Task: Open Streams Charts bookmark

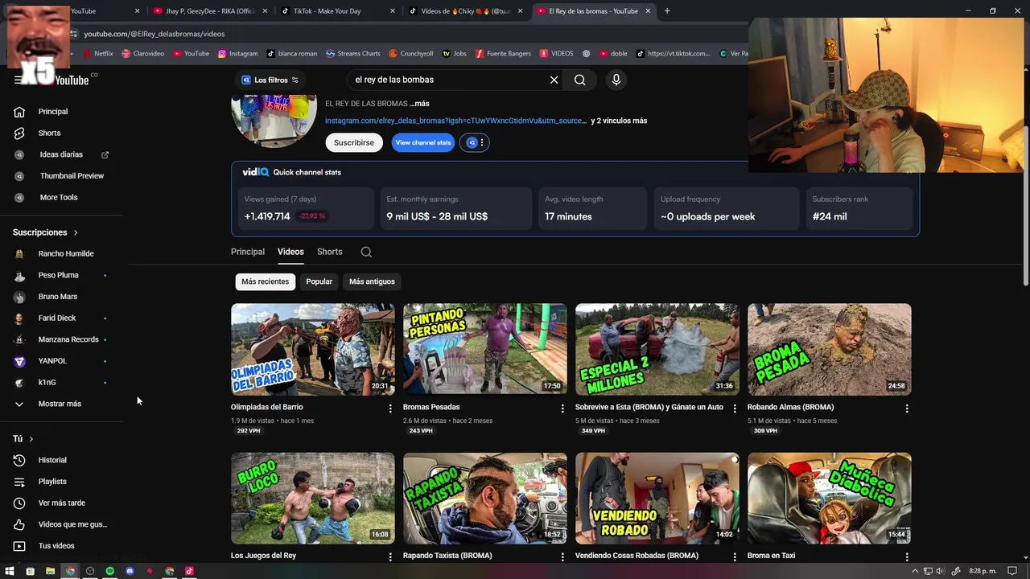Action: pyautogui.click(x=353, y=54)
